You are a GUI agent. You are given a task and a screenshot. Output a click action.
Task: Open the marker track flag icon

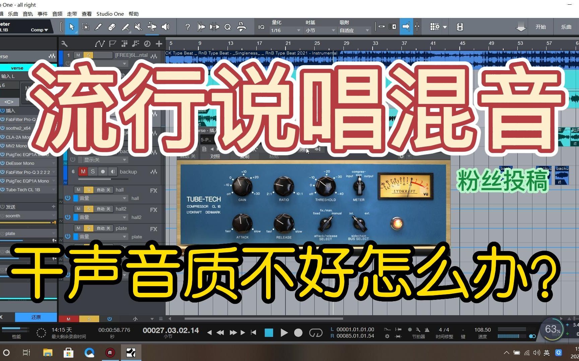pyautogui.click(x=113, y=43)
